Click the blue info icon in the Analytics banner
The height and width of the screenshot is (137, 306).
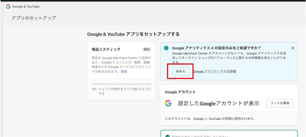tap(166, 48)
